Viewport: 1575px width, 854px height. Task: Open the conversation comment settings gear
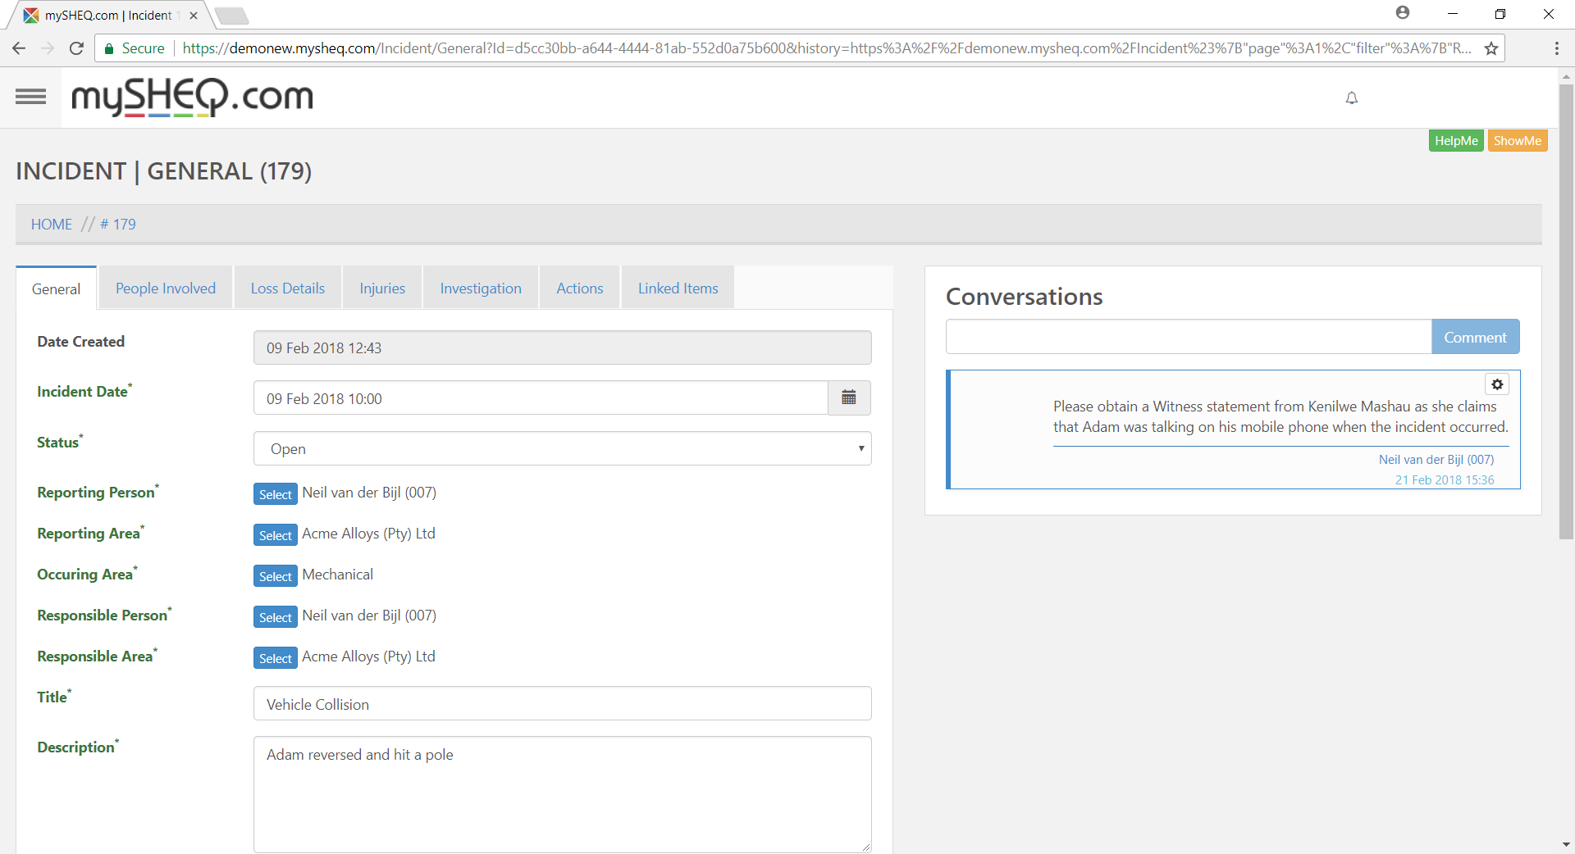click(1497, 384)
